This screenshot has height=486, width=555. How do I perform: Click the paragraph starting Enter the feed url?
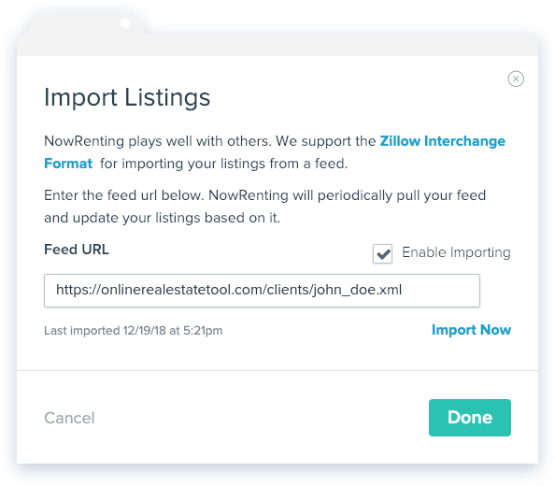coord(264,207)
